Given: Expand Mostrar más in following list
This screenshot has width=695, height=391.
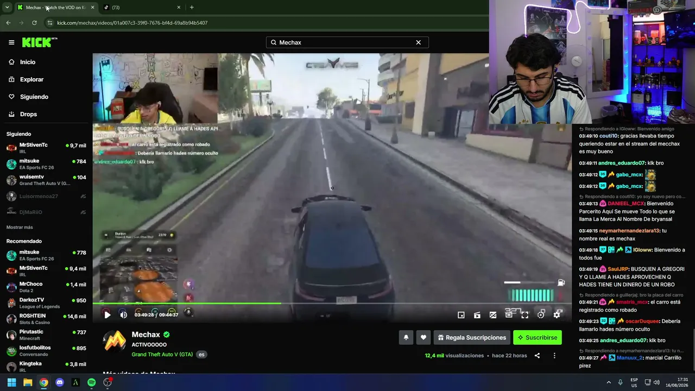Looking at the screenshot, I should coord(20,228).
